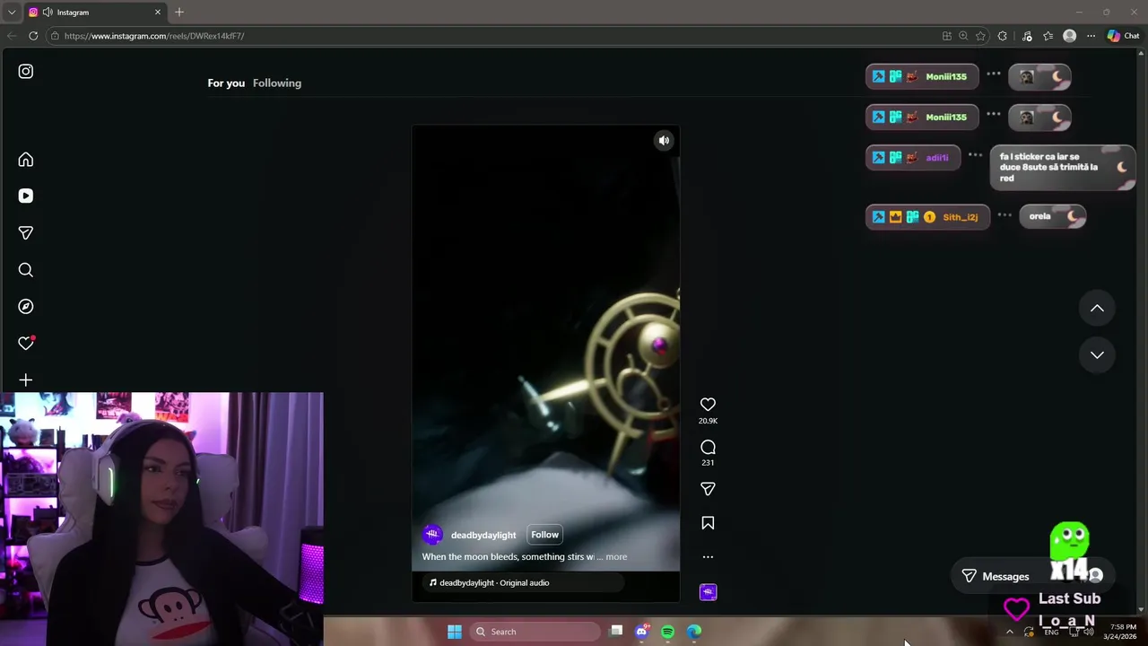Go to next reel with down arrow

click(x=1097, y=354)
